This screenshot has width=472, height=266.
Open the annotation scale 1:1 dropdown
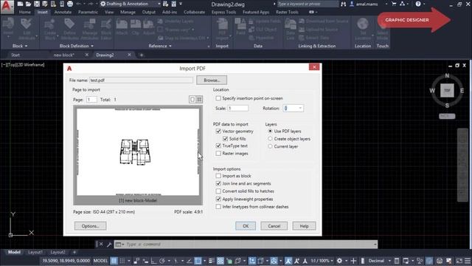click(332, 261)
